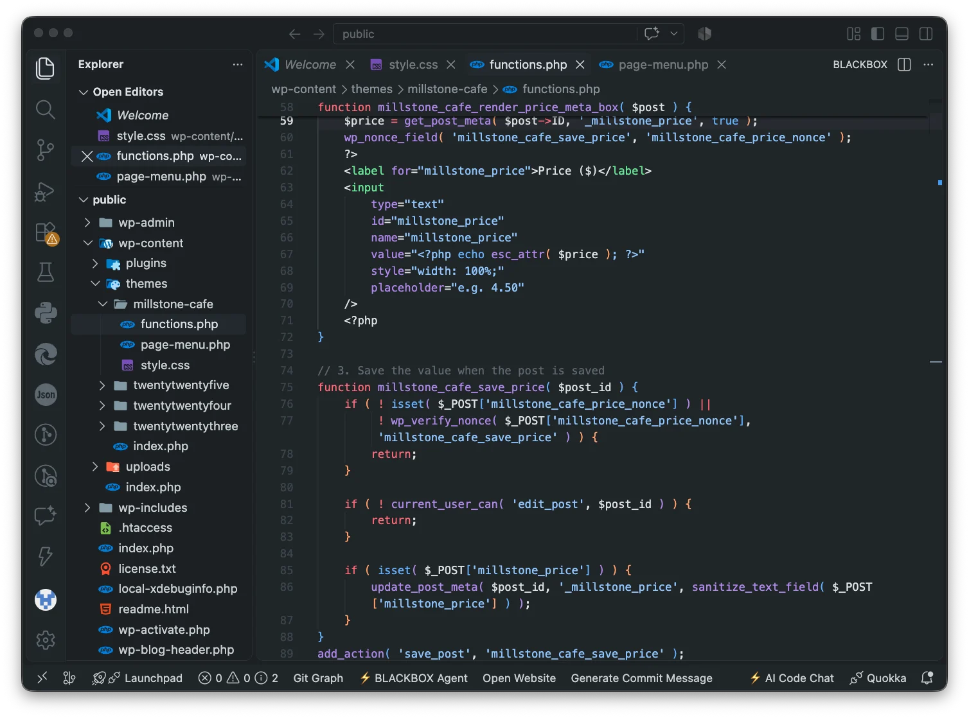Image resolution: width=969 pixels, height=718 pixels.
Task: Collapse the Open Editors section
Action: pyautogui.click(x=83, y=92)
